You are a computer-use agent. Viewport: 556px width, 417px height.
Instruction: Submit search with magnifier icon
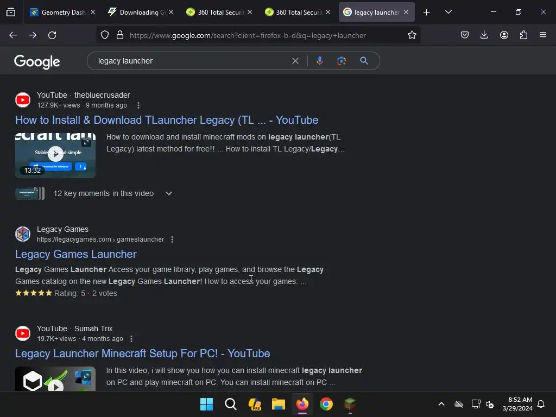point(364,61)
